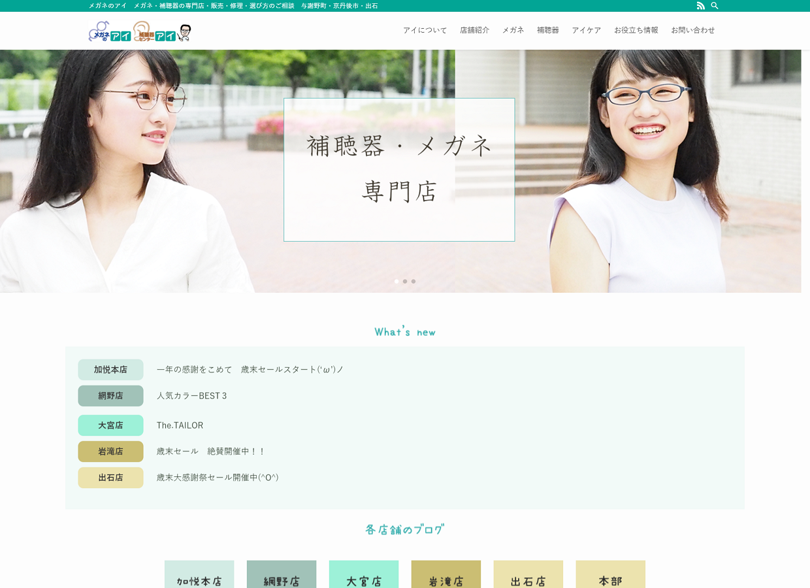
Task: Expand the 補聴器 menu item
Action: coord(547,30)
